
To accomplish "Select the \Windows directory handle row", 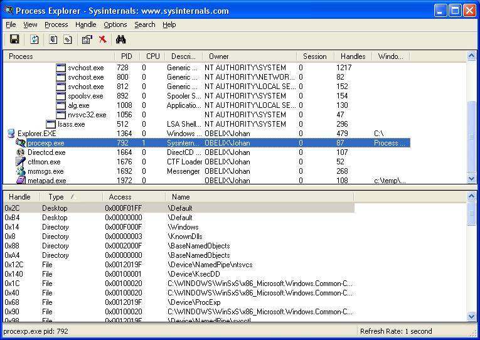I will (179, 227).
